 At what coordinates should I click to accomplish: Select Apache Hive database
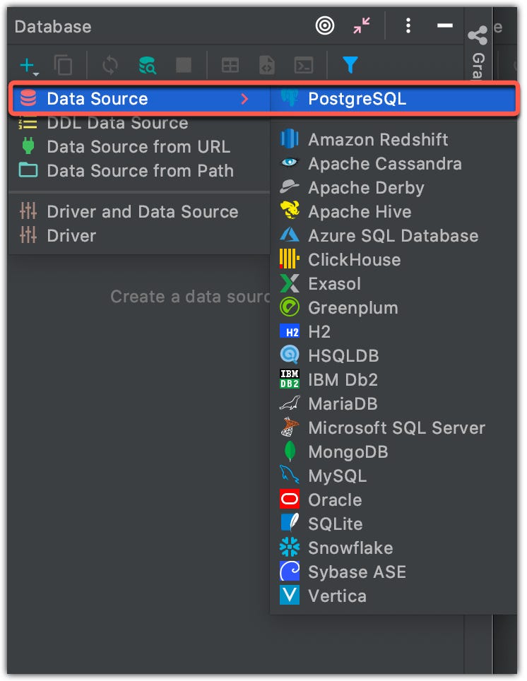coord(393,211)
